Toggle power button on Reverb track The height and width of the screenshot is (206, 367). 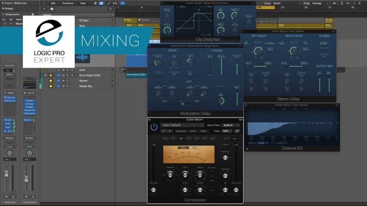coord(58,81)
